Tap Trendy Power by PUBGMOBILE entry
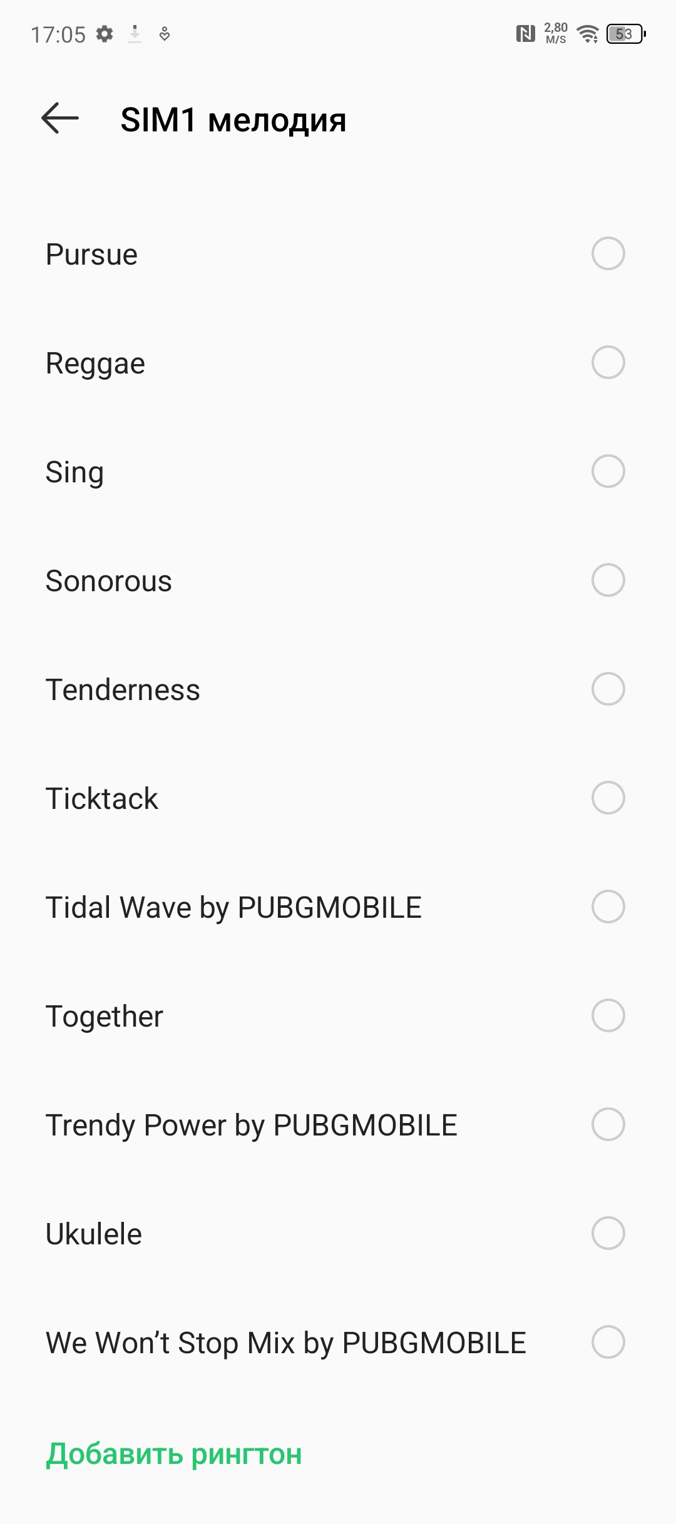This screenshot has width=676, height=1524. [x=252, y=1125]
